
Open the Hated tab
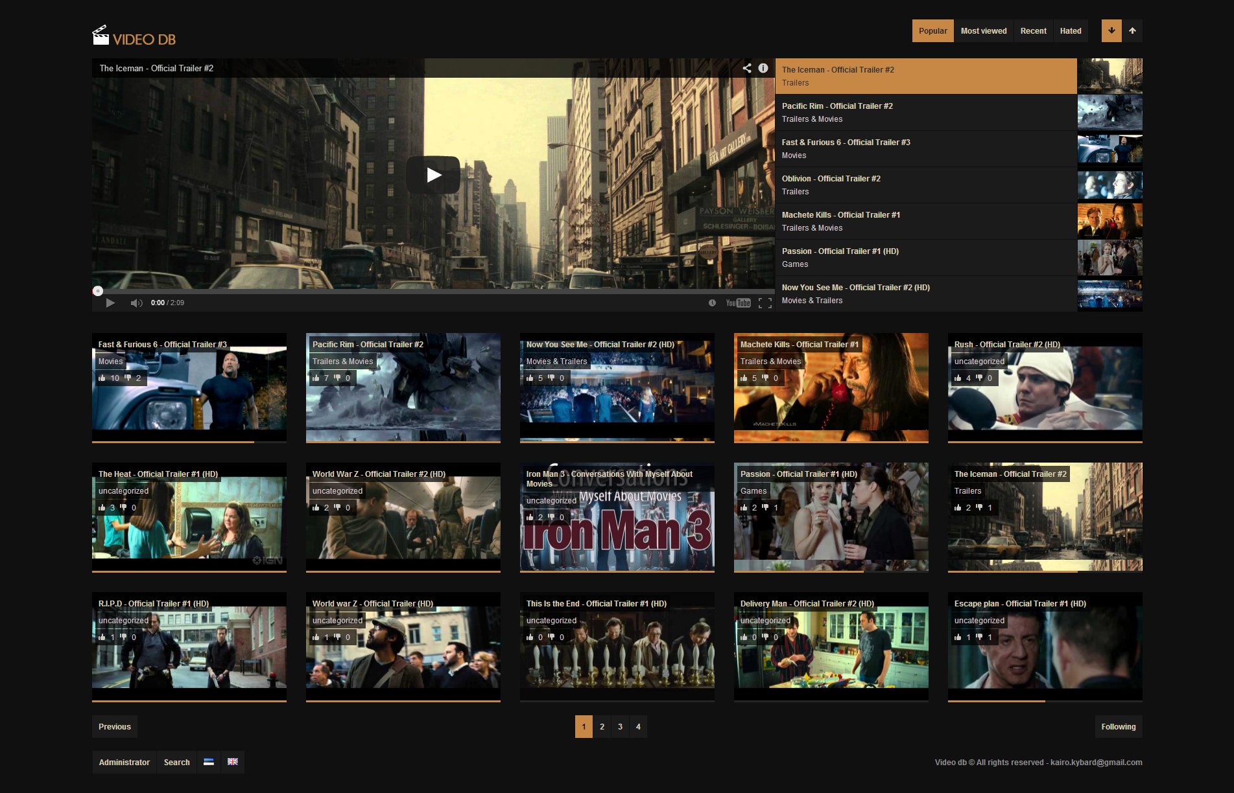click(x=1071, y=30)
